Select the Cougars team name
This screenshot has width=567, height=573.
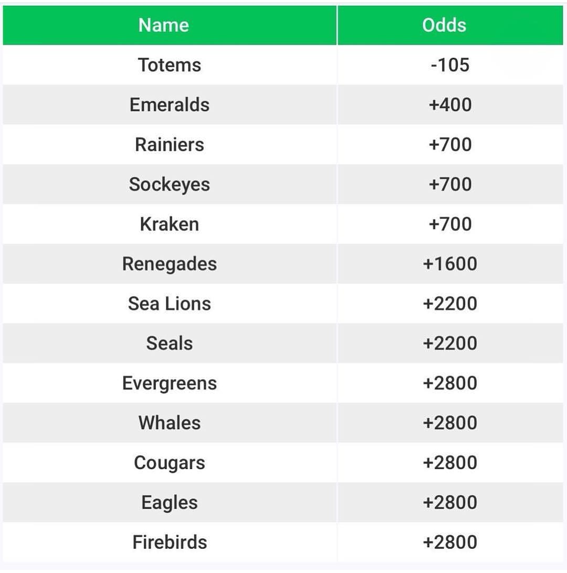pos(170,463)
